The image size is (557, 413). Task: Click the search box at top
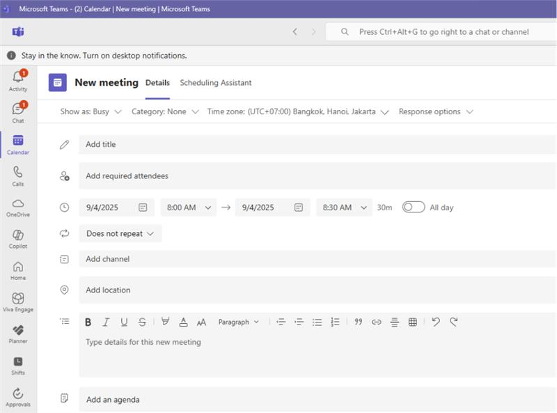[441, 32]
